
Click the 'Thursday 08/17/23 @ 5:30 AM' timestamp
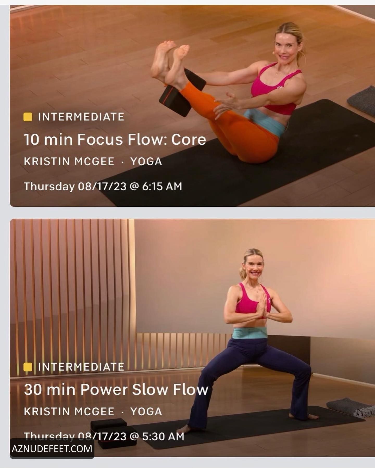point(104,436)
